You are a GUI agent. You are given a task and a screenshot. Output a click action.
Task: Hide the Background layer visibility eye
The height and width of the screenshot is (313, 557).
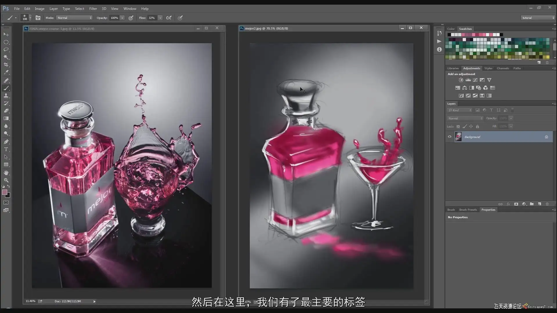[450, 137]
